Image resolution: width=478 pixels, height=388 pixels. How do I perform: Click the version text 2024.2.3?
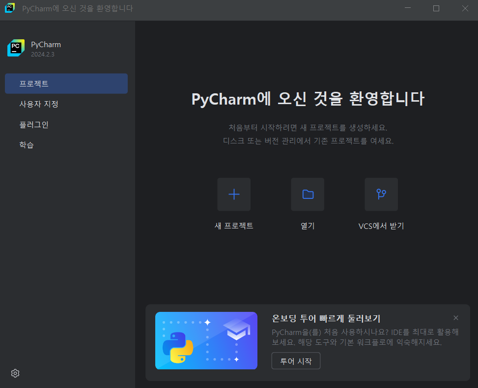tap(43, 54)
